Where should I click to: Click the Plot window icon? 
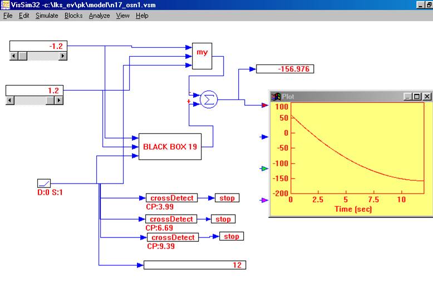(x=275, y=96)
